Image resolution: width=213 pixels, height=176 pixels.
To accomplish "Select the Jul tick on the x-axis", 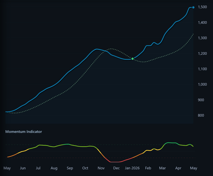I will click(38, 168).
